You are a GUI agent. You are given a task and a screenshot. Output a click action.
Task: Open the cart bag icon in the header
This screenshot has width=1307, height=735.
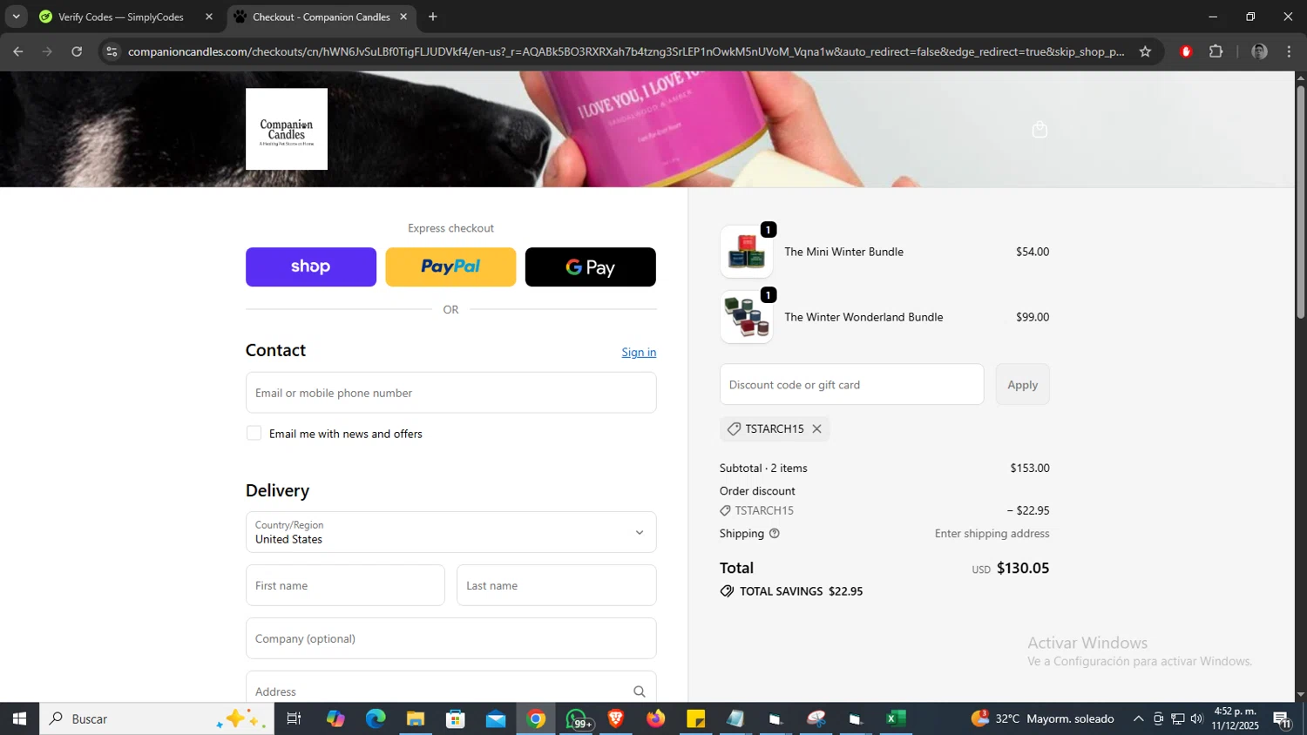[1040, 130]
